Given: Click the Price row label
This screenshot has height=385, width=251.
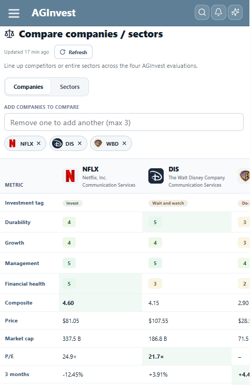Looking at the screenshot, I should (x=11, y=321).
